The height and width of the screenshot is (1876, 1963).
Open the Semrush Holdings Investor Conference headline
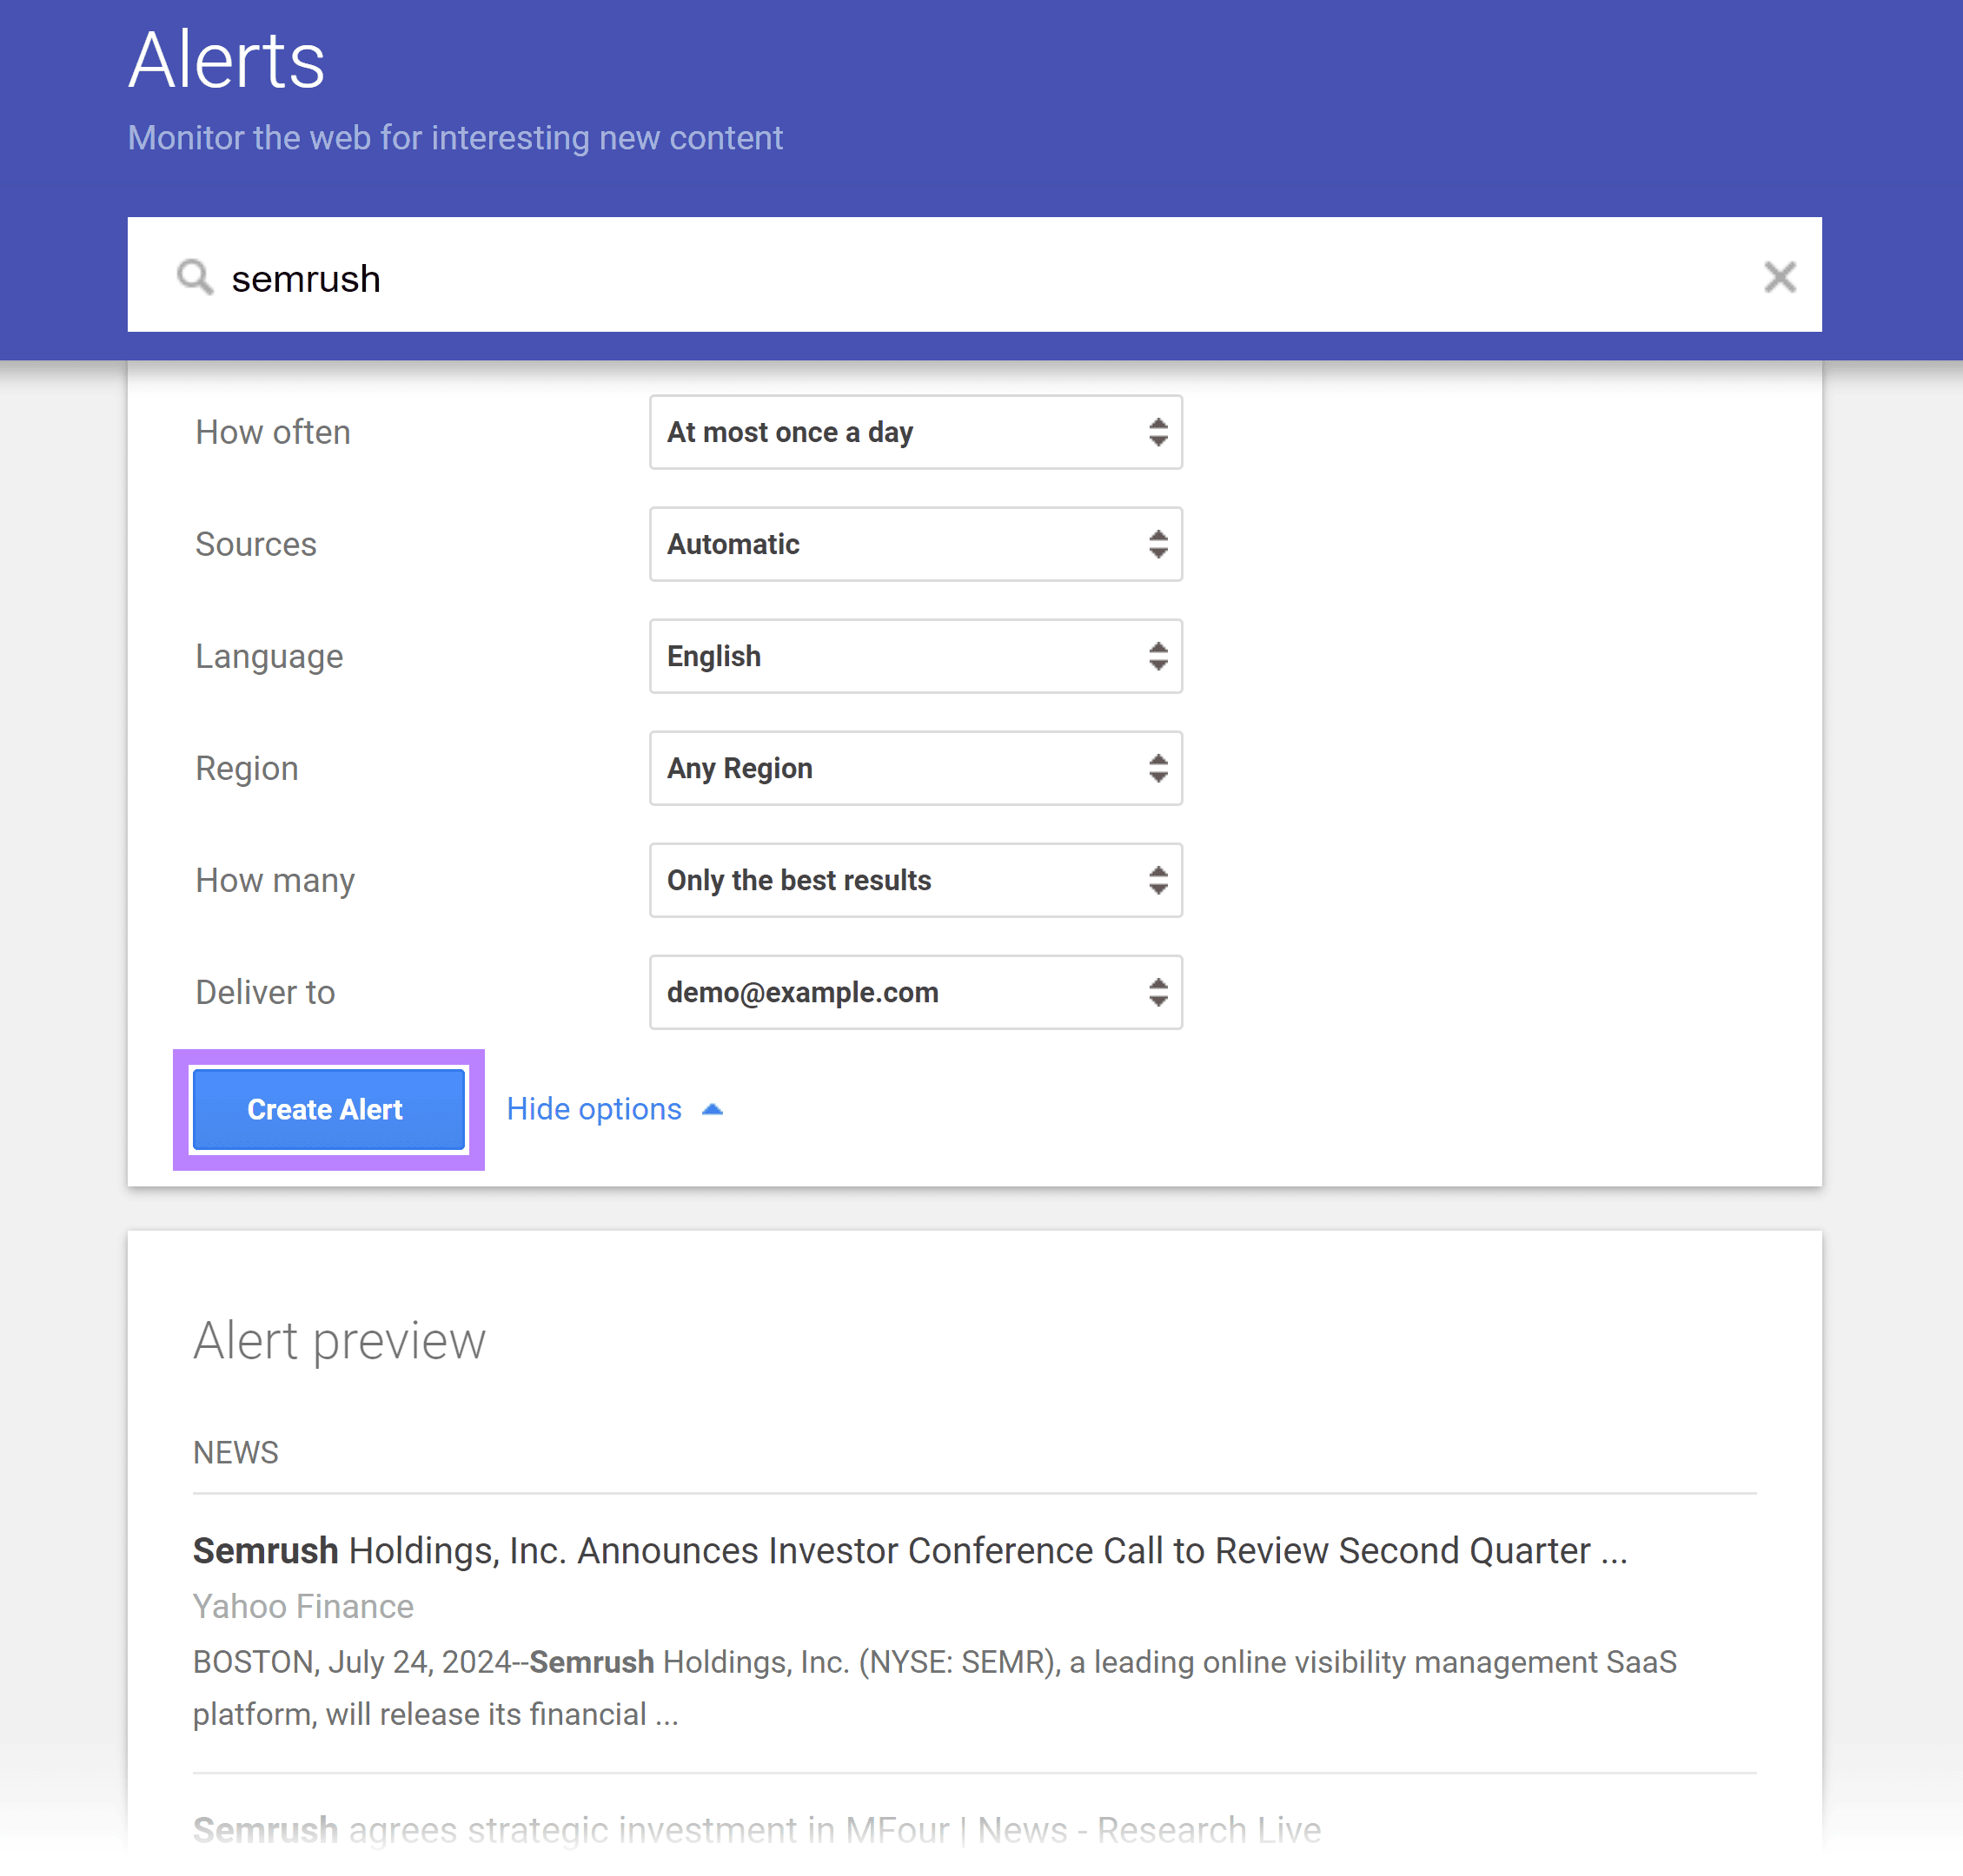click(910, 1550)
